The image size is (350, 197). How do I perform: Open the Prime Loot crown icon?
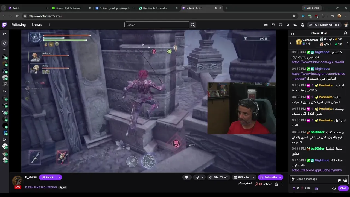266,25
